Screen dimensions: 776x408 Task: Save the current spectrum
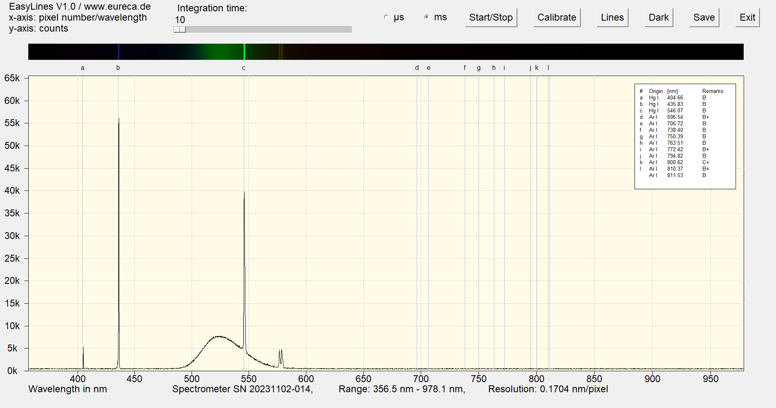(x=704, y=18)
